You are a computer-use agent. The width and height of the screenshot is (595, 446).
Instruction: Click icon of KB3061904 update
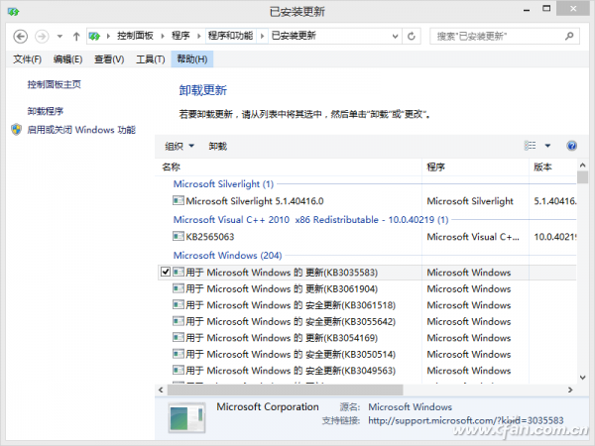[178, 288]
